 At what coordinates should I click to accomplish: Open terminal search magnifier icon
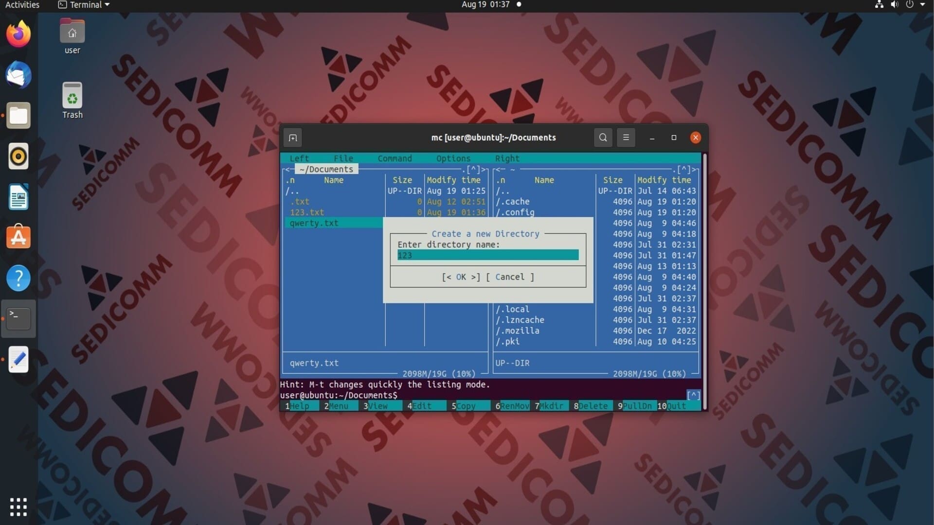[603, 138]
